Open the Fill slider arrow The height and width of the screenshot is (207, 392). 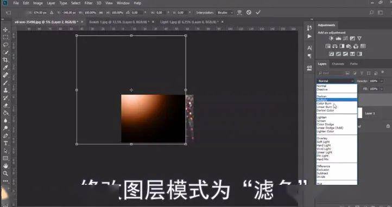coord(382,89)
